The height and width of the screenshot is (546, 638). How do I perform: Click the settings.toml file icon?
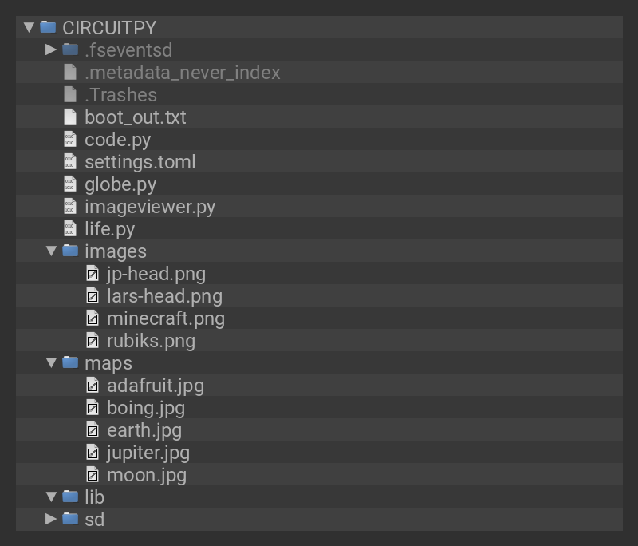coord(70,161)
